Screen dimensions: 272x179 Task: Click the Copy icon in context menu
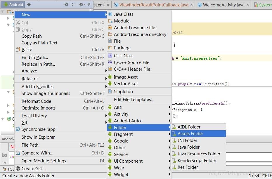point(18,29)
